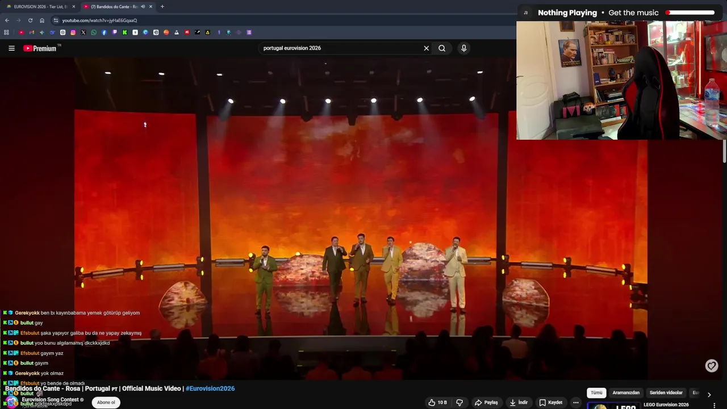Open the browser home page
Viewport: 727px width, 409px height.
(x=42, y=20)
